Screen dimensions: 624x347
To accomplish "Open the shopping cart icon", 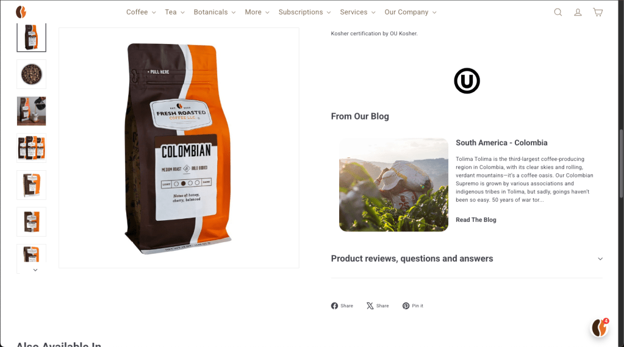I will [x=598, y=12].
